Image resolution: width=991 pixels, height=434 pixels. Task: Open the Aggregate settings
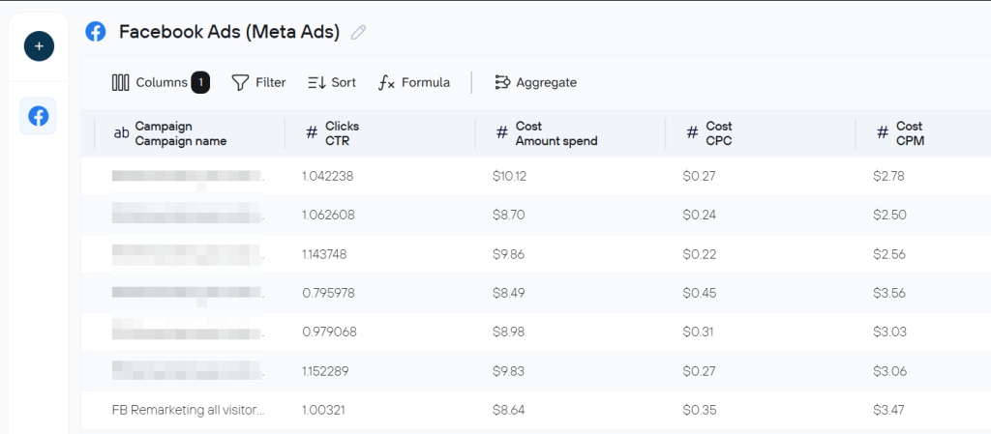click(535, 82)
